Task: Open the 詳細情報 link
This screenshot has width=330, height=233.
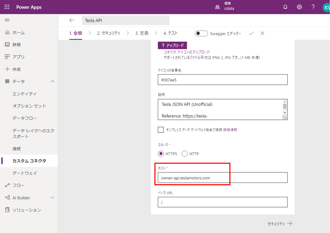Action: (x=230, y=130)
